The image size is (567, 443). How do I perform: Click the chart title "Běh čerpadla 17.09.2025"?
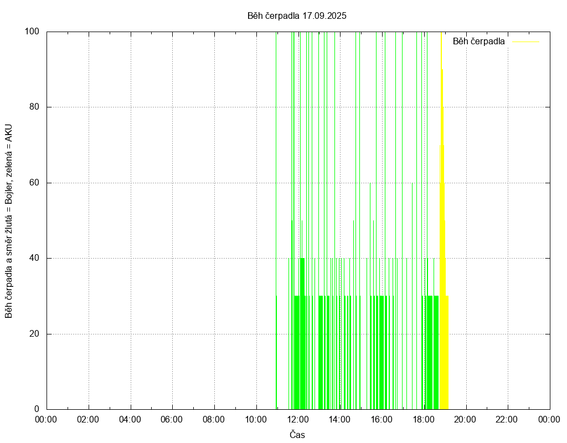tap(297, 16)
